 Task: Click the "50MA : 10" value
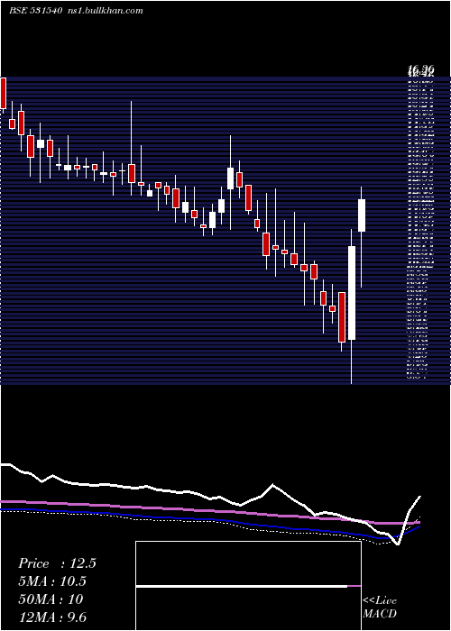(51, 599)
